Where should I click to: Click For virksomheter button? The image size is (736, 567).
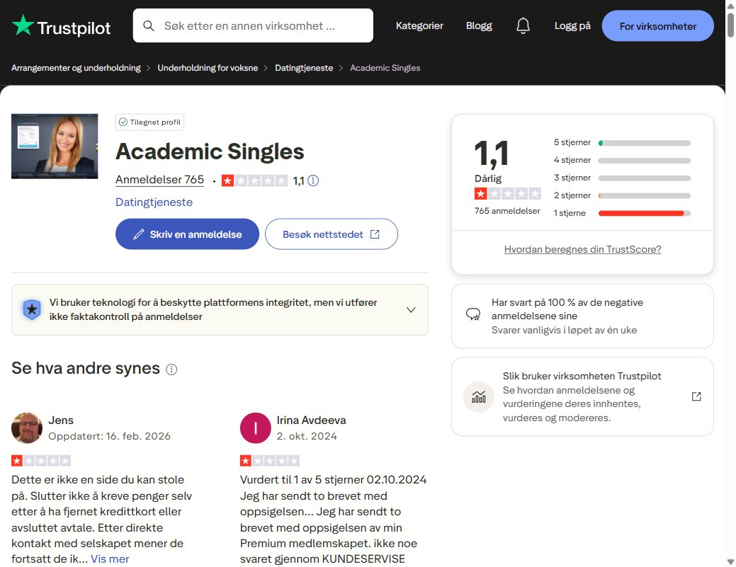pyautogui.click(x=657, y=25)
